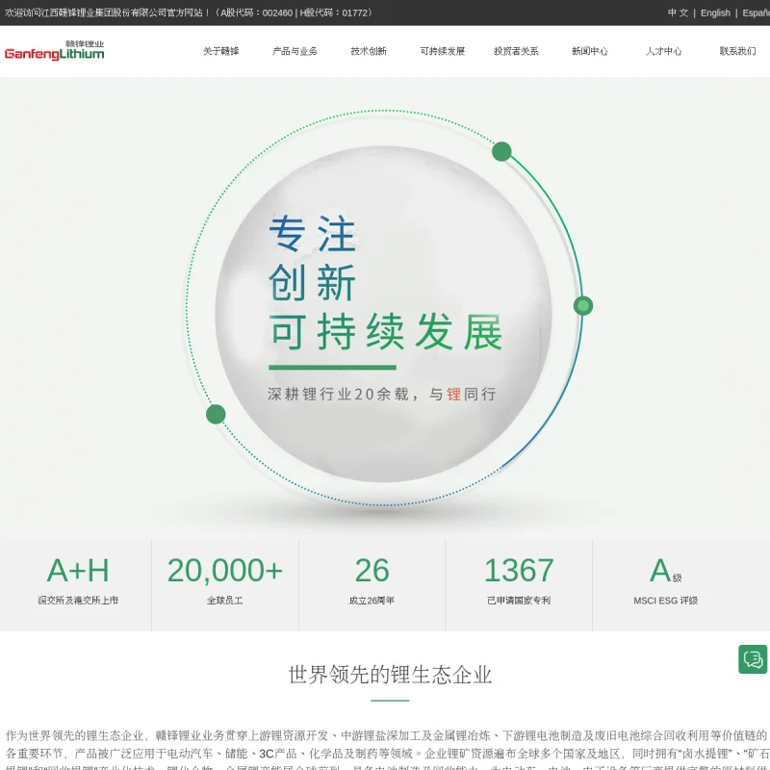Open the 投资者关系 menu

point(516,51)
